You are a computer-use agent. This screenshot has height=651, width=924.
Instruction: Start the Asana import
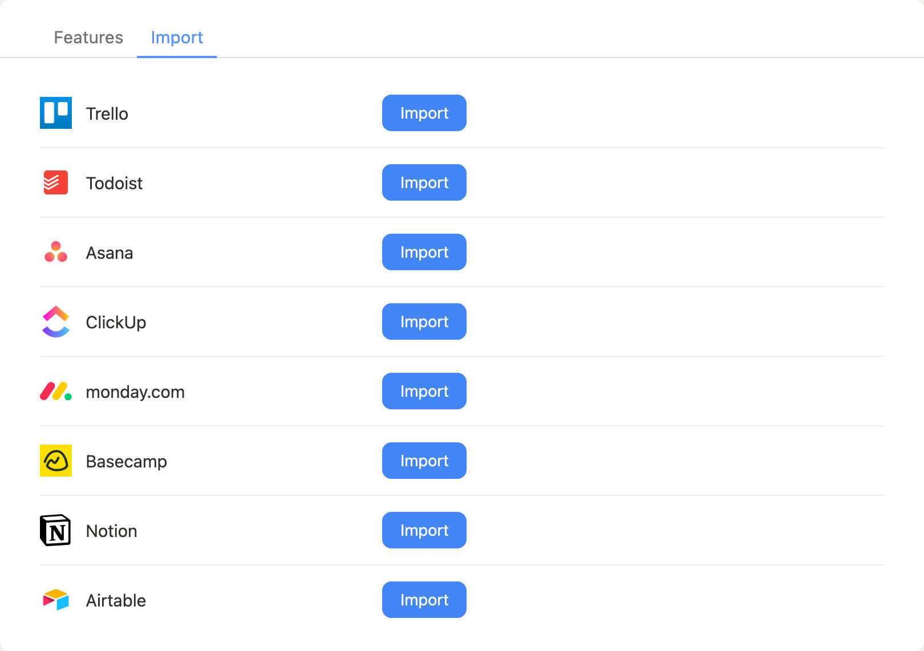[x=424, y=252]
